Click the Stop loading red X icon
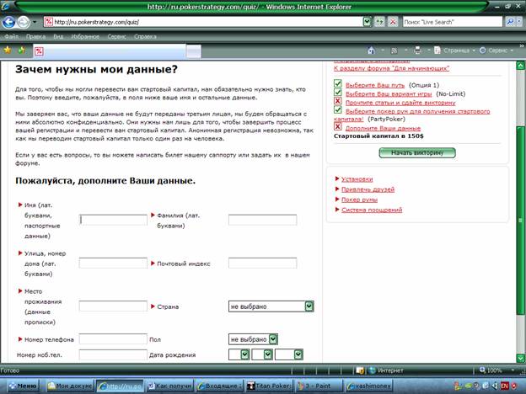Image resolution: width=526 pixels, height=394 pixels. (392, 22)
